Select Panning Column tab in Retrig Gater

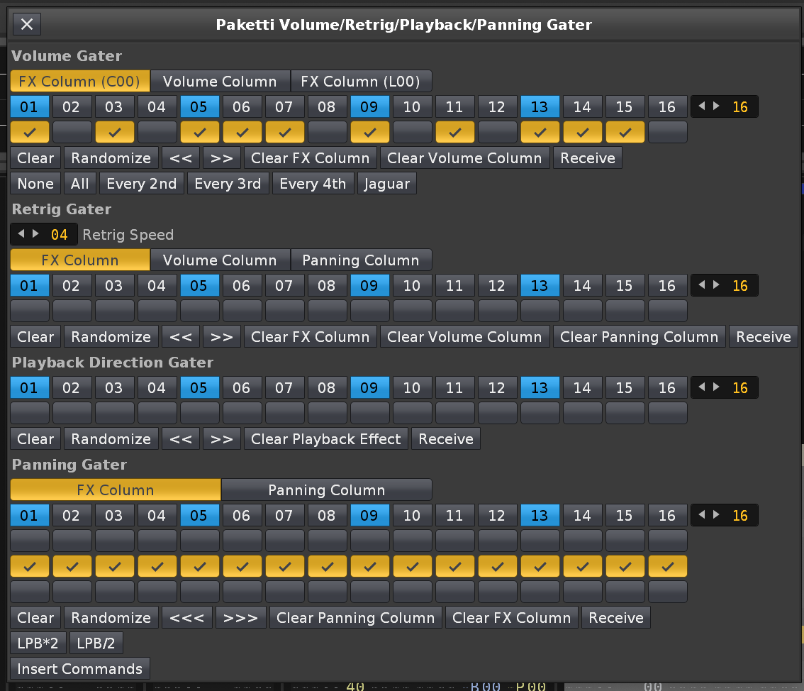click(x=361, y=260)
